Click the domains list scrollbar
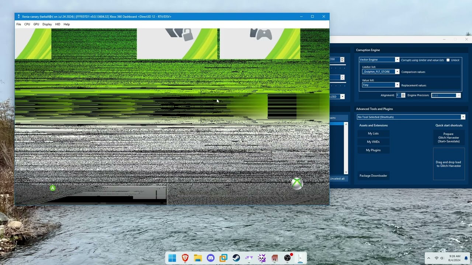Viewport: 472px width, 265px height. point(346,148)
